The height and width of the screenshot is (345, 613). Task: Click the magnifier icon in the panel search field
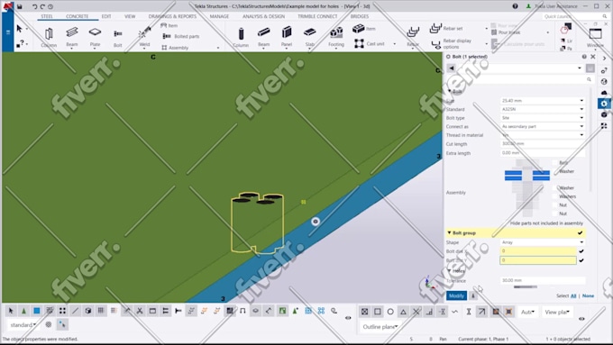tap(589, 79)
